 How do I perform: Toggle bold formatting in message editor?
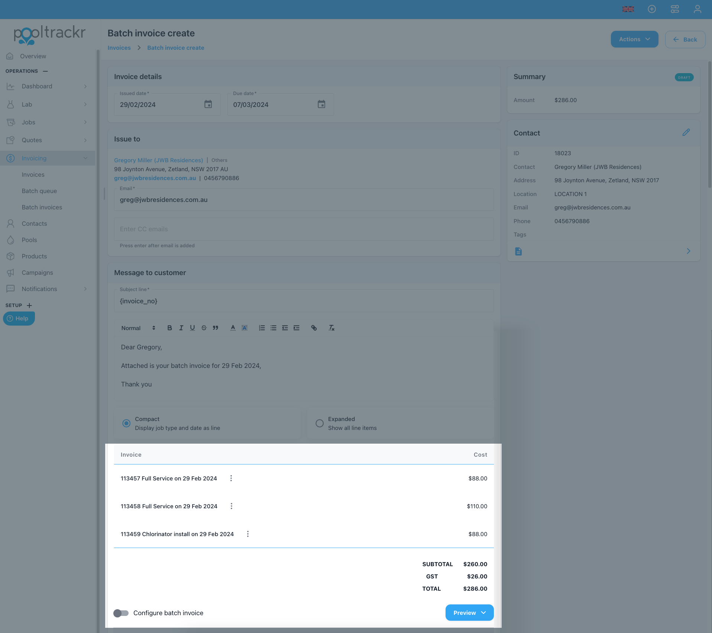pyautogui.click(x=169, y=328)
